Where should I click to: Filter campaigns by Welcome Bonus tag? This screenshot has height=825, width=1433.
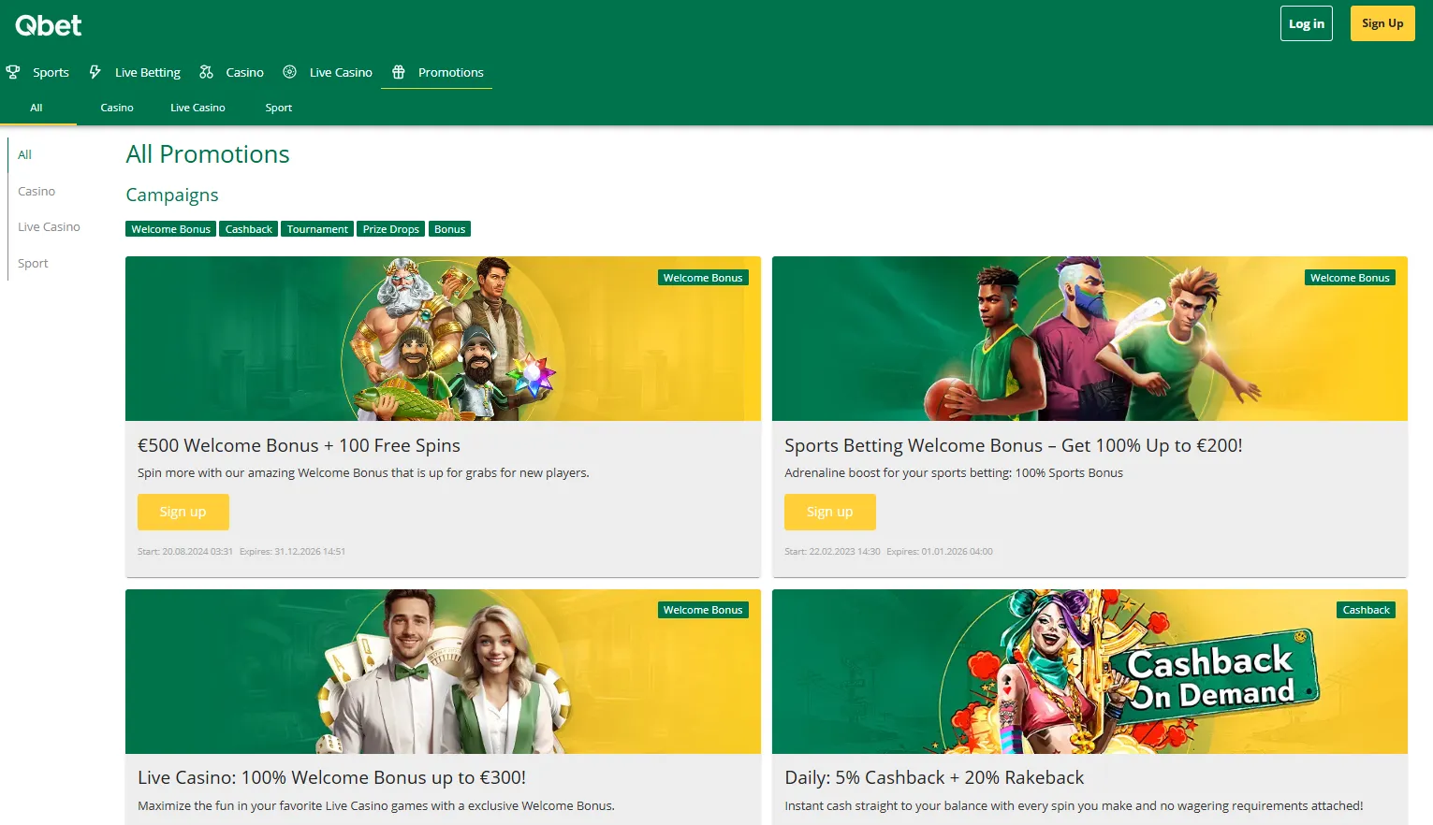click(x=170, y=229)
